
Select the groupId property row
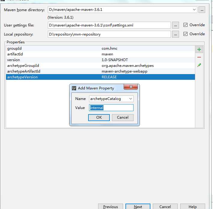pyautogui.click(x=100, y=48)
